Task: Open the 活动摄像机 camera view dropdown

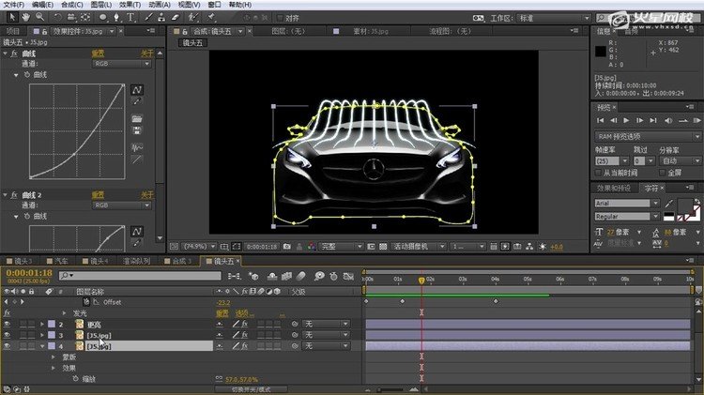Action: 419,247
